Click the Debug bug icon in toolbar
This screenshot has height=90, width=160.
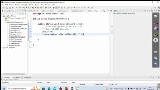(20, 8)
